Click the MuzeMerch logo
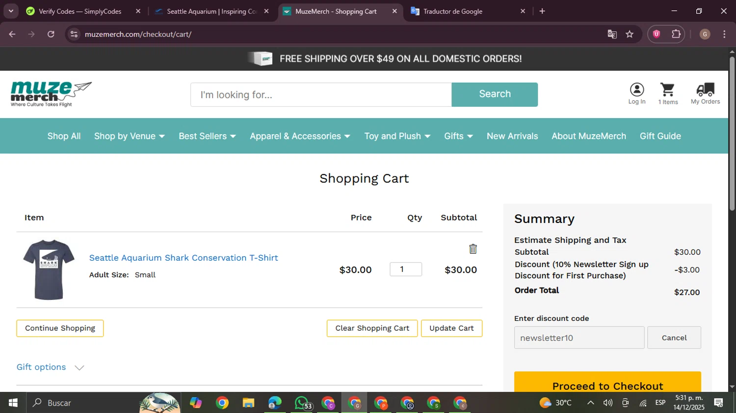This screenshot has width=736, height=413. coord(51,94)
